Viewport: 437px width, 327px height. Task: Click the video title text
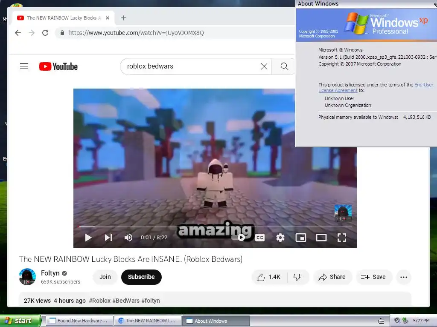pyautogui.click(x=131, y=259)
